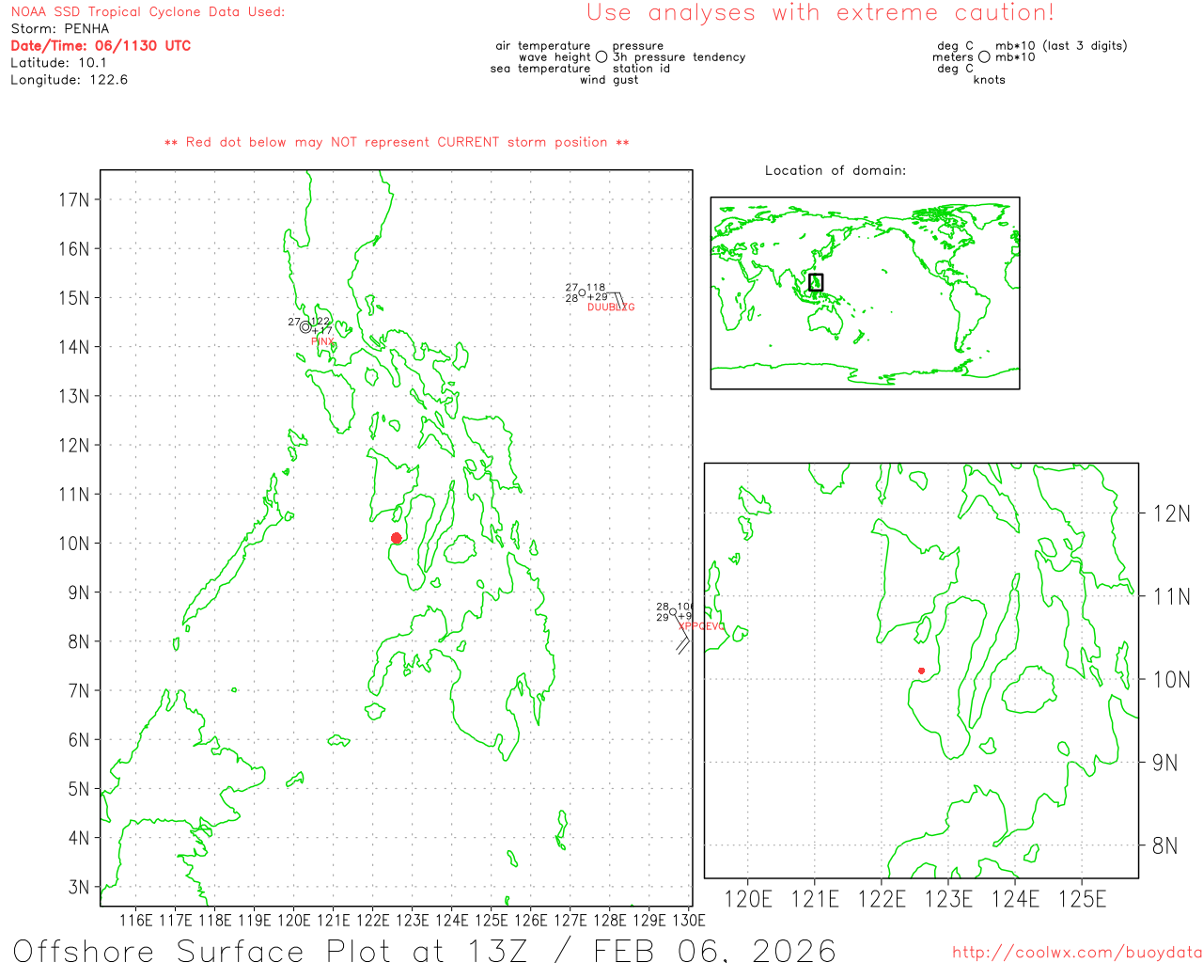The width and height of the screenshot is (1203, 963).
Task: Click the XPPCEVO station circle marker
Action: click(673, 612)
